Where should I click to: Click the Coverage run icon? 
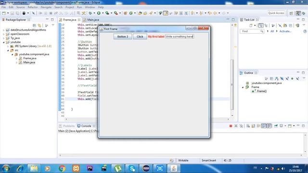point(107,13)
